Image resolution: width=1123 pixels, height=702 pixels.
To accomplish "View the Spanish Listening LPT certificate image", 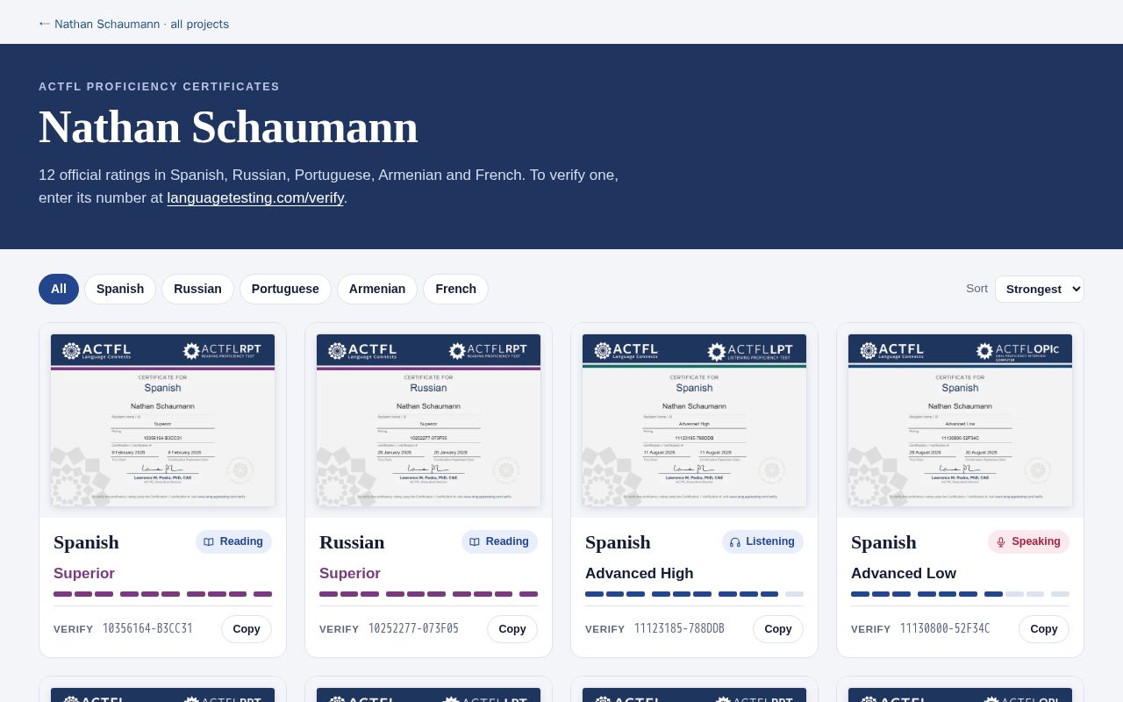I will click(694, 420).
